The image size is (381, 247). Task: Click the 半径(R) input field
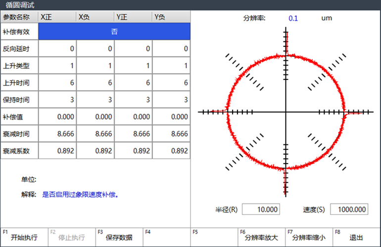[x=261, y=209]
